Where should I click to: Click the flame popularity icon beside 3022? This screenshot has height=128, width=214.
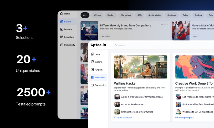click(x=162, y=25)
